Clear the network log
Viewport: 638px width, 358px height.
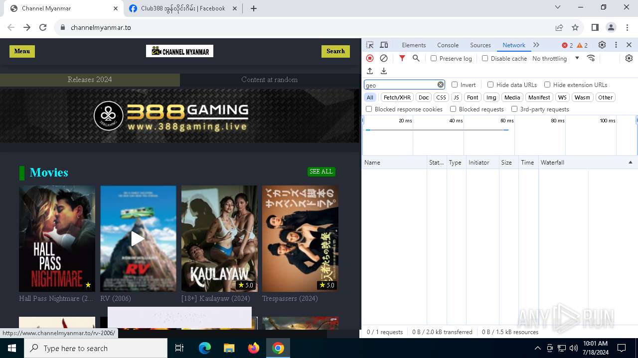[384, 58]
